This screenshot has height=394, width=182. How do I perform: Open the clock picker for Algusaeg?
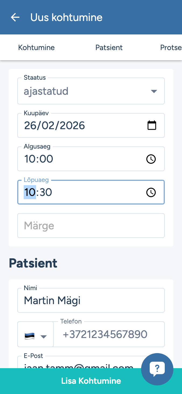pyautogui.click(x=151, y=159)
